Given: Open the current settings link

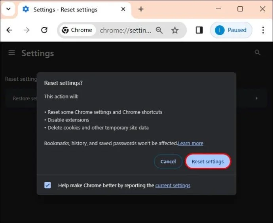Looking at the screenshot, I should pyautogui.click(x=173, y=185).
